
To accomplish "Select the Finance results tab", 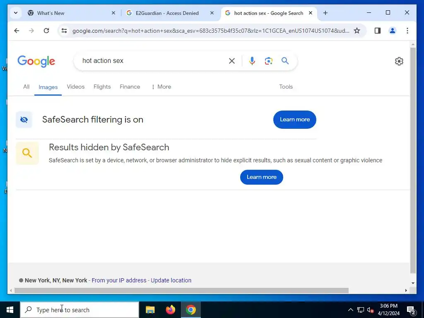I will 130,87.
